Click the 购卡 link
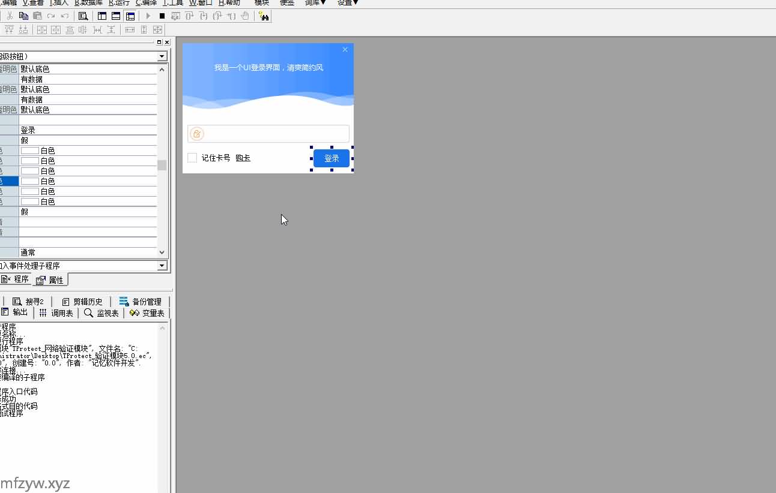This screenshot has width=776, height=493. coord(243,158)
